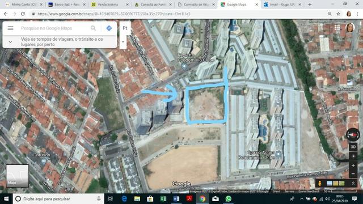Click the Brasil footer link
This screenshot has width=363, height=204.
click(276, 192)
